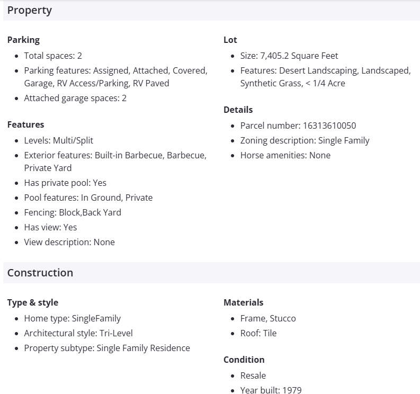Image resolution: width=420 pixels, height=394 pixels.
Task: Click the Type & style heading
Action: coord(33,302)
